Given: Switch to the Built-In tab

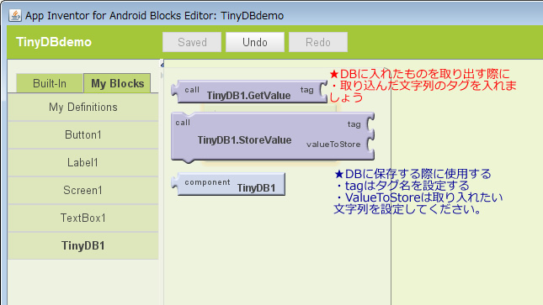Looking at the screenshot, I should [x=50, y=83].
